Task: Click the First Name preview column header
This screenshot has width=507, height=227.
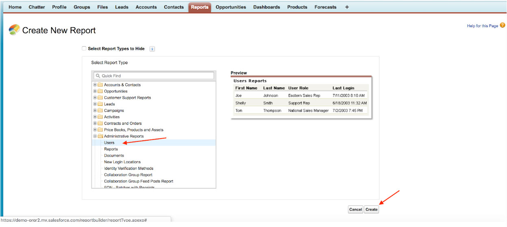Action: 246,88
